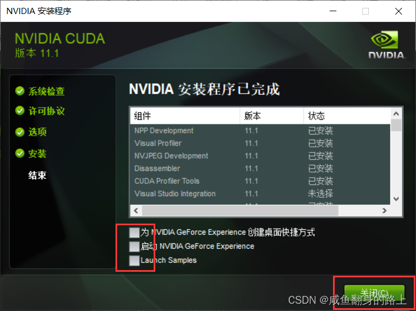The height and width of the screenshot is (311, 416).
Task: Click the green 关闭(C) button
Action: pos(374,293)
